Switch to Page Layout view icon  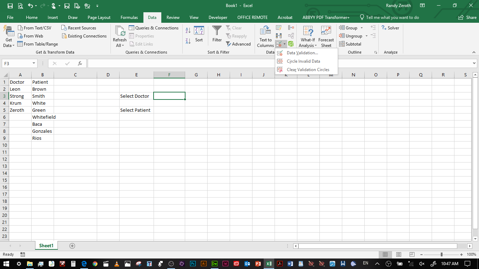(x=399, y=254)
